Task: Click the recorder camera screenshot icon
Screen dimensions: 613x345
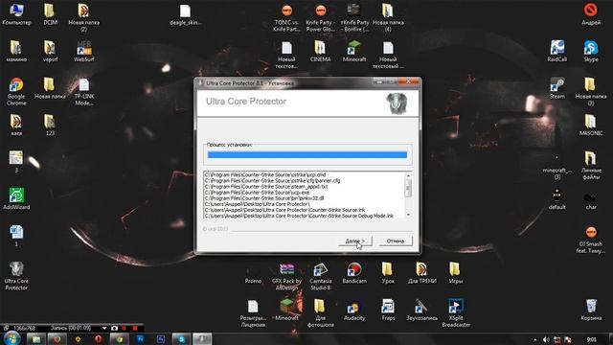Action: pos(114,328)
